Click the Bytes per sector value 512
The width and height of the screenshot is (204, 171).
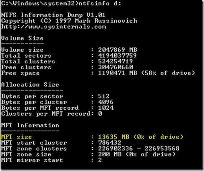coord(104,96)
